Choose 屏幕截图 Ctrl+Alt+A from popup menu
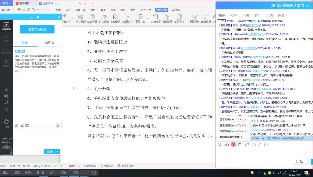The height and width of the screenshot is (177, 313). 233,120
